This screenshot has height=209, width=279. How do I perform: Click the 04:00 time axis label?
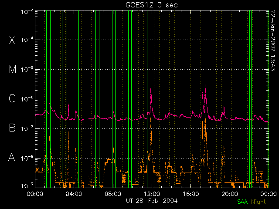coord(74,194)
